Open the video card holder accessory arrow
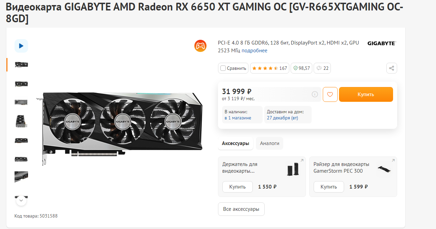 click(x=302, y=161)
